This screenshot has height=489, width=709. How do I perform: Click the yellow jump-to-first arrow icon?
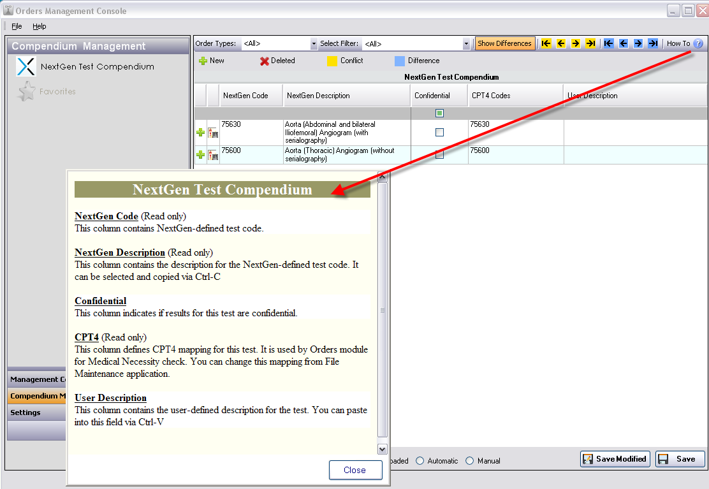click(x=546, y=43)
